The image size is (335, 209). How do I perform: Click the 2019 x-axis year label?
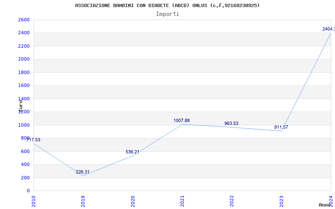[x=83, y=200]
